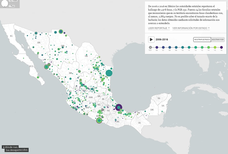Jump to the '10 year marker

click(x=183, y=47)
